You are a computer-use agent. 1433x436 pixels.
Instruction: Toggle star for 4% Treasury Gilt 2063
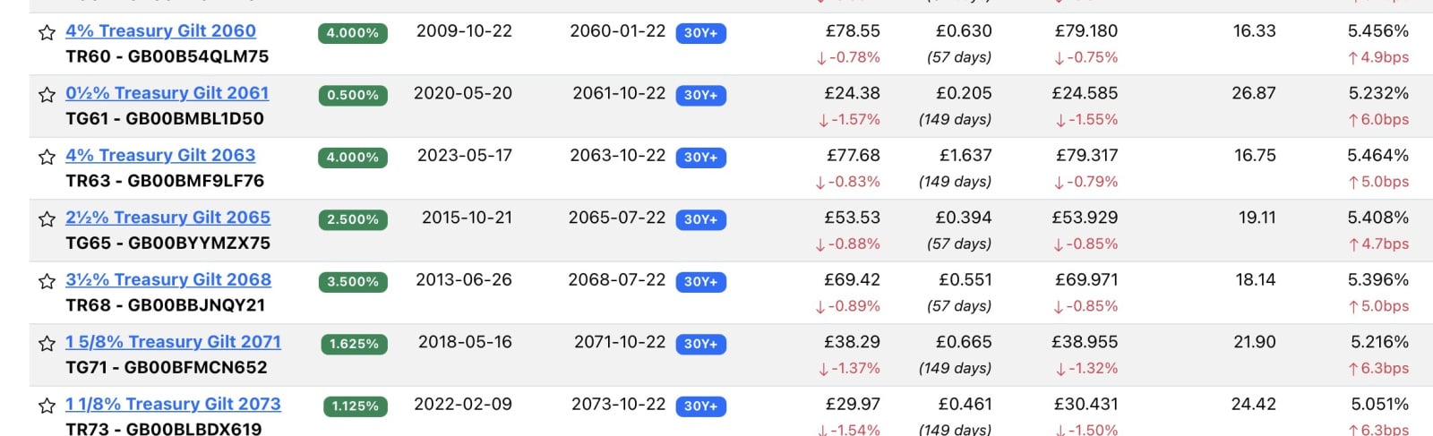pos(47,158)
